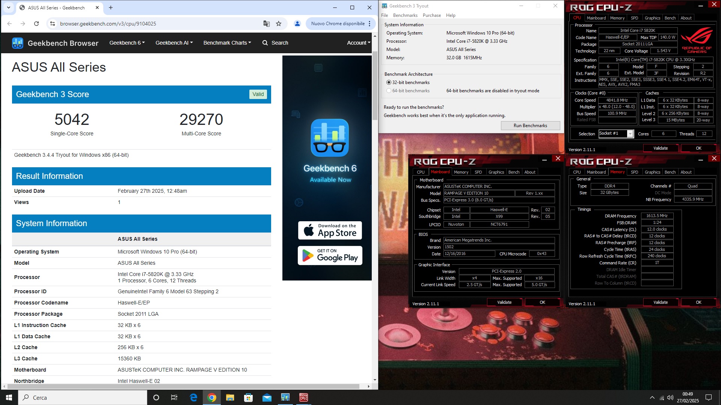Click the Windows Cerca search box
The image size is (721, 405).
83,397
